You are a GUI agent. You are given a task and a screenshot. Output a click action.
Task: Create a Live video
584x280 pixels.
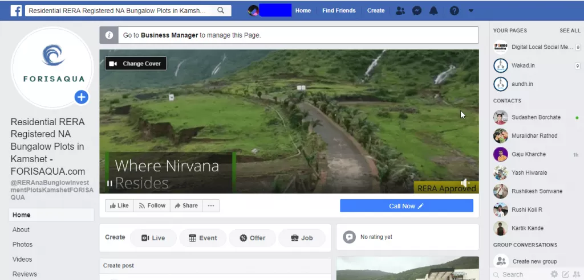pyautogui.click(x=153, y=238)
